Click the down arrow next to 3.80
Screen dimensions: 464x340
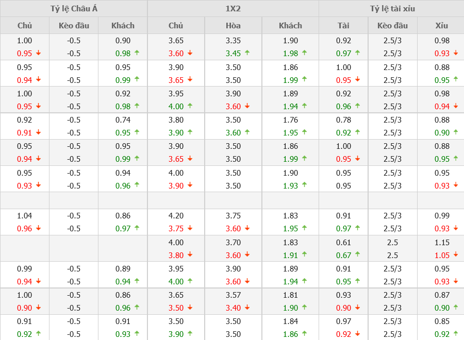coord(190,254)
